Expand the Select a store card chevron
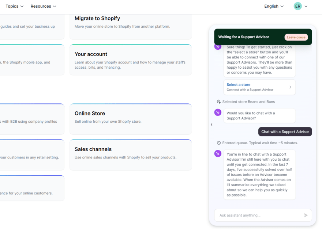Screen dimensions: 322x229 click(x=291, y=87)
